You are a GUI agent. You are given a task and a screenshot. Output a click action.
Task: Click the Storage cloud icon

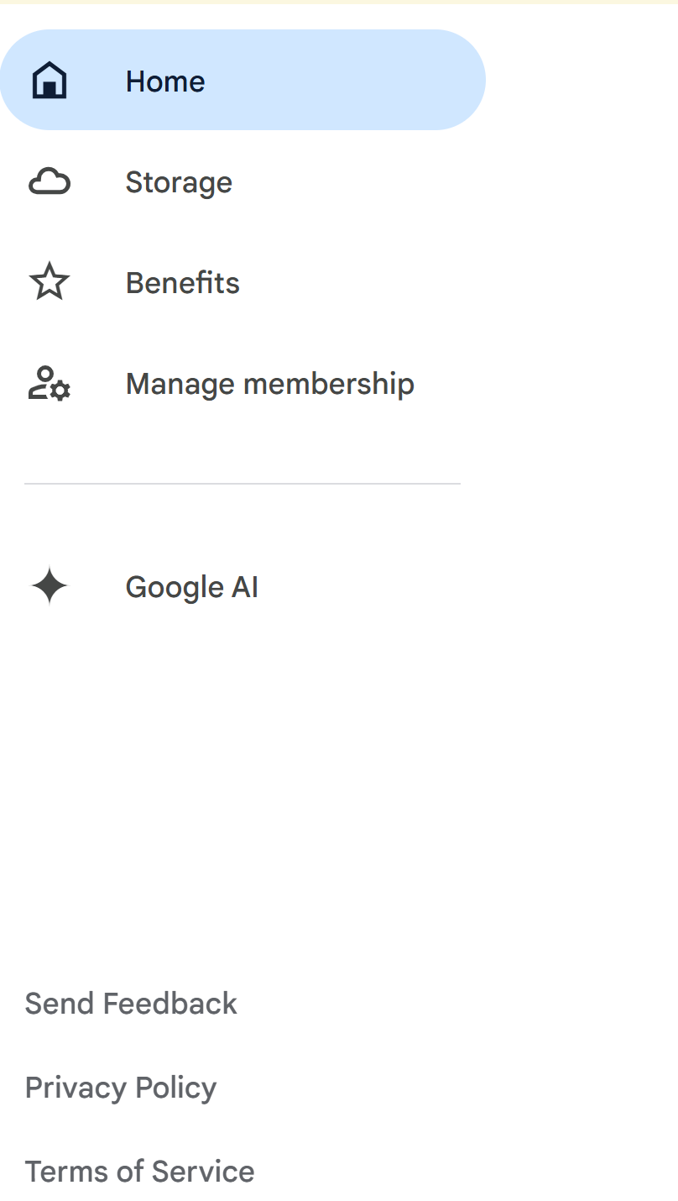(50, 181)
